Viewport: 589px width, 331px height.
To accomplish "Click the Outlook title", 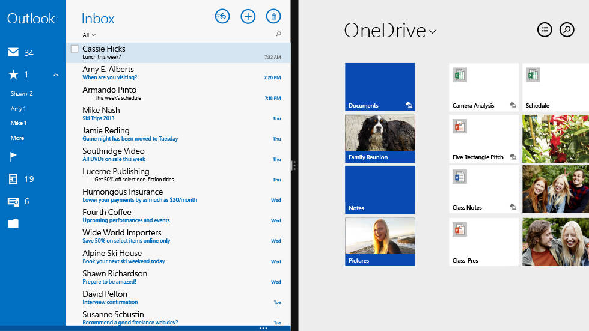I will pos(31,19).
